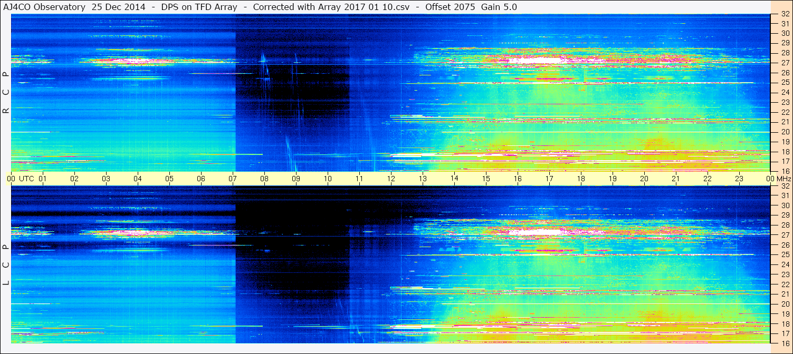Image resolution: width=793 pixels, height=354 pixels.
Task: Click the 18 MHz label in the LCP panel
Action: [x=785, y=324]
